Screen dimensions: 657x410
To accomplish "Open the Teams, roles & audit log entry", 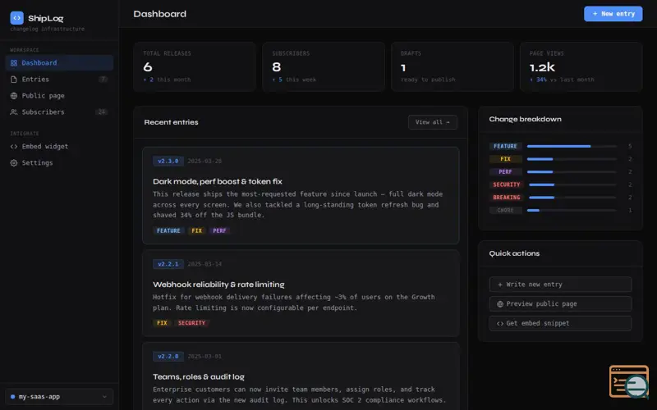I will [x=301, y=376].
